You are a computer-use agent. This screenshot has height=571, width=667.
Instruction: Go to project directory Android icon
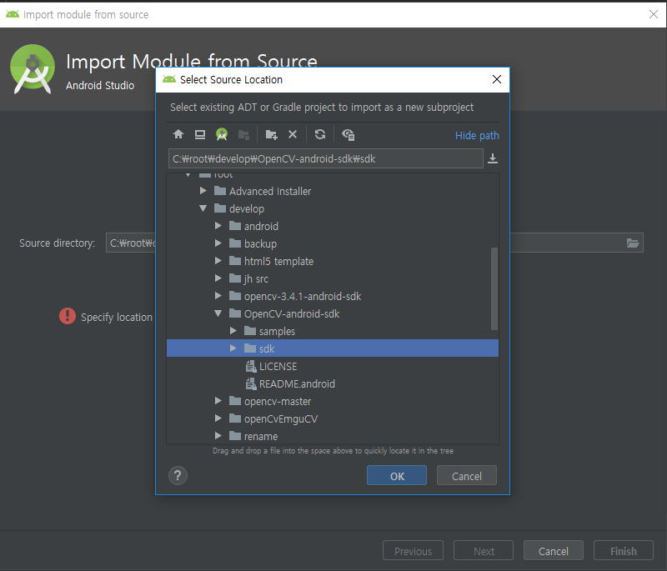click(x=222, y=135)
